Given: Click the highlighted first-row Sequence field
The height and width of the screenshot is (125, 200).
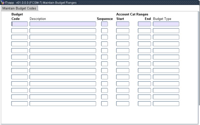Looking at the screenshot, I should click(x=104, y=24).
